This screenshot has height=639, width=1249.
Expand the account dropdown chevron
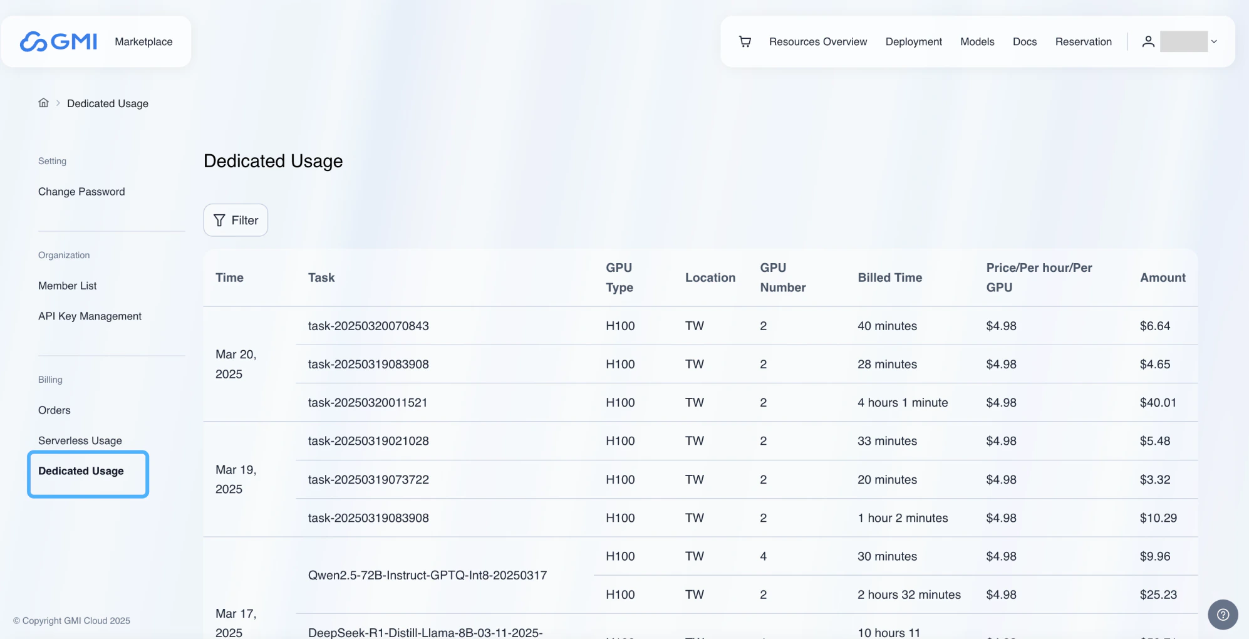tap(1214, 41)
